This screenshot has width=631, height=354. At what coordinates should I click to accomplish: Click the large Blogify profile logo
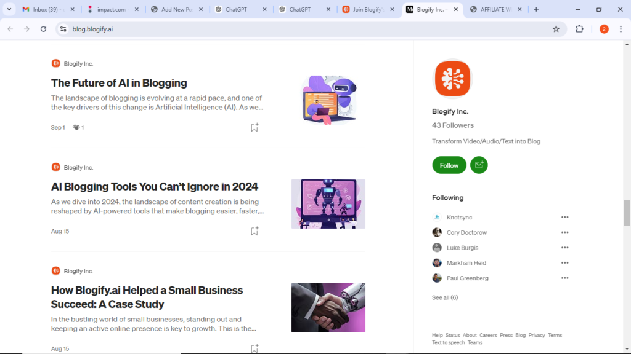point(452,79)
